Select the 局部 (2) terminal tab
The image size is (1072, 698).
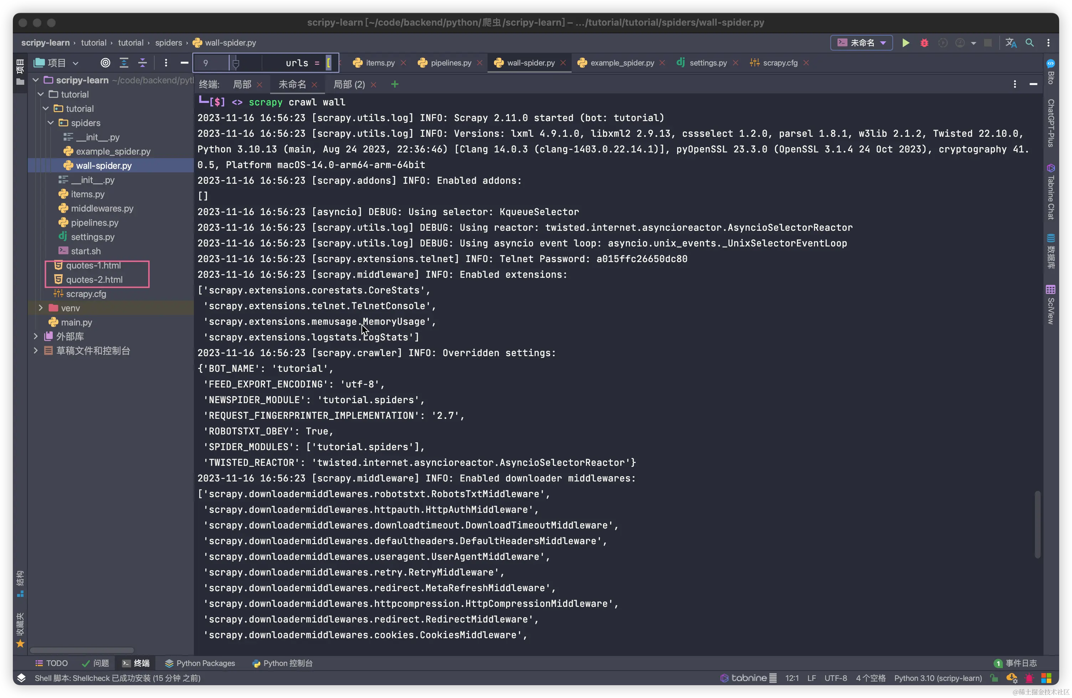click(x=349, y=84)
